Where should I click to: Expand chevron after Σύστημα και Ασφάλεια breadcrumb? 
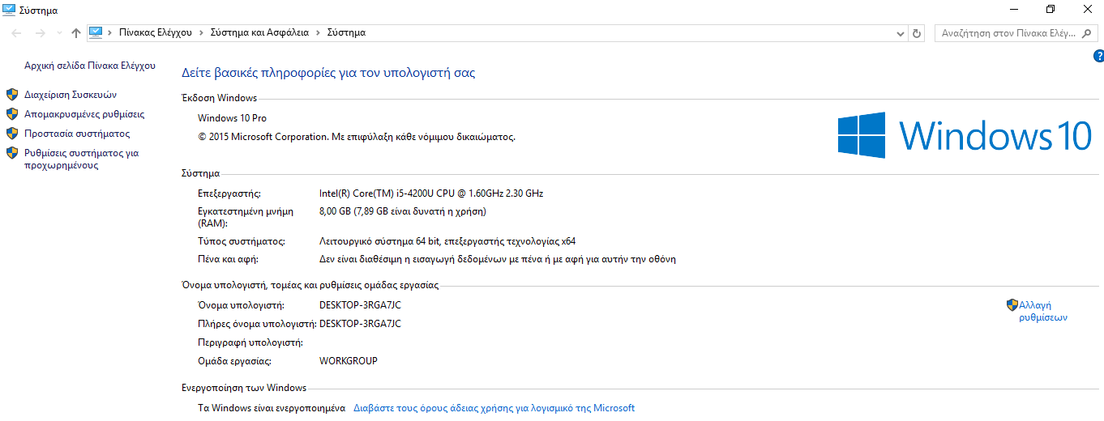318,33
